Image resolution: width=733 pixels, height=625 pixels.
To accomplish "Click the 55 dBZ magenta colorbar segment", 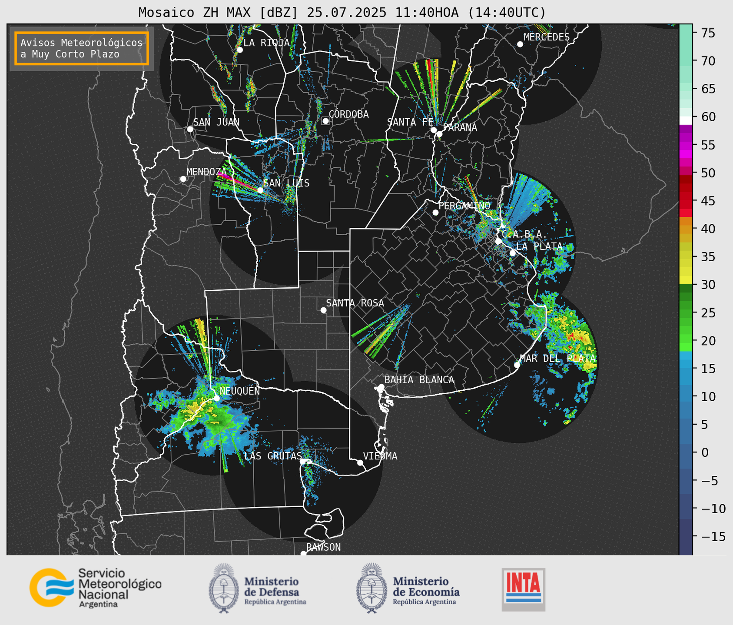I will coord(686,146).
